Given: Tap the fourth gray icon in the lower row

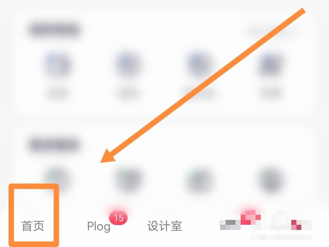Looking at the screenshot, I should [x=270, y=180].
